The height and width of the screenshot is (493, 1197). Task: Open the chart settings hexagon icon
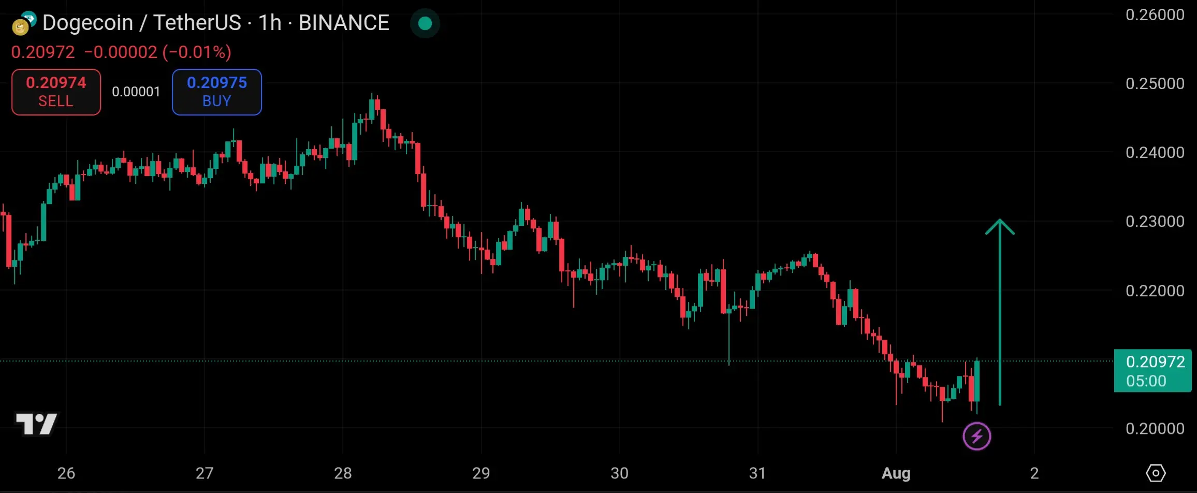tap(1156, 473)
